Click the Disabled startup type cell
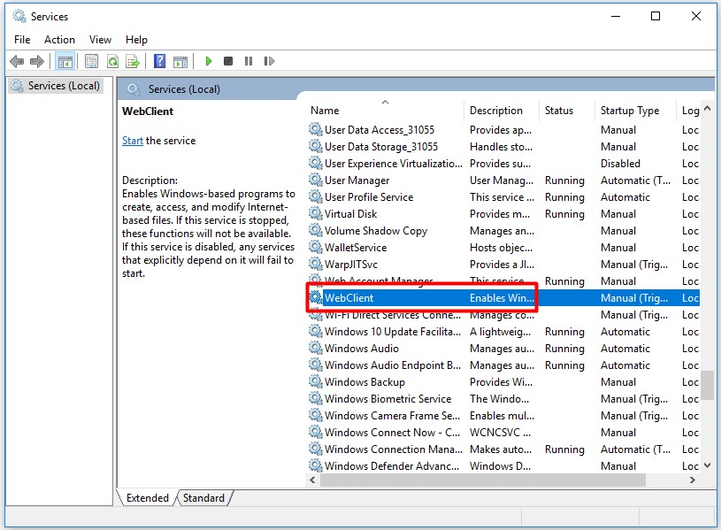The image size is (721, 530). click(x=620, y=164)
